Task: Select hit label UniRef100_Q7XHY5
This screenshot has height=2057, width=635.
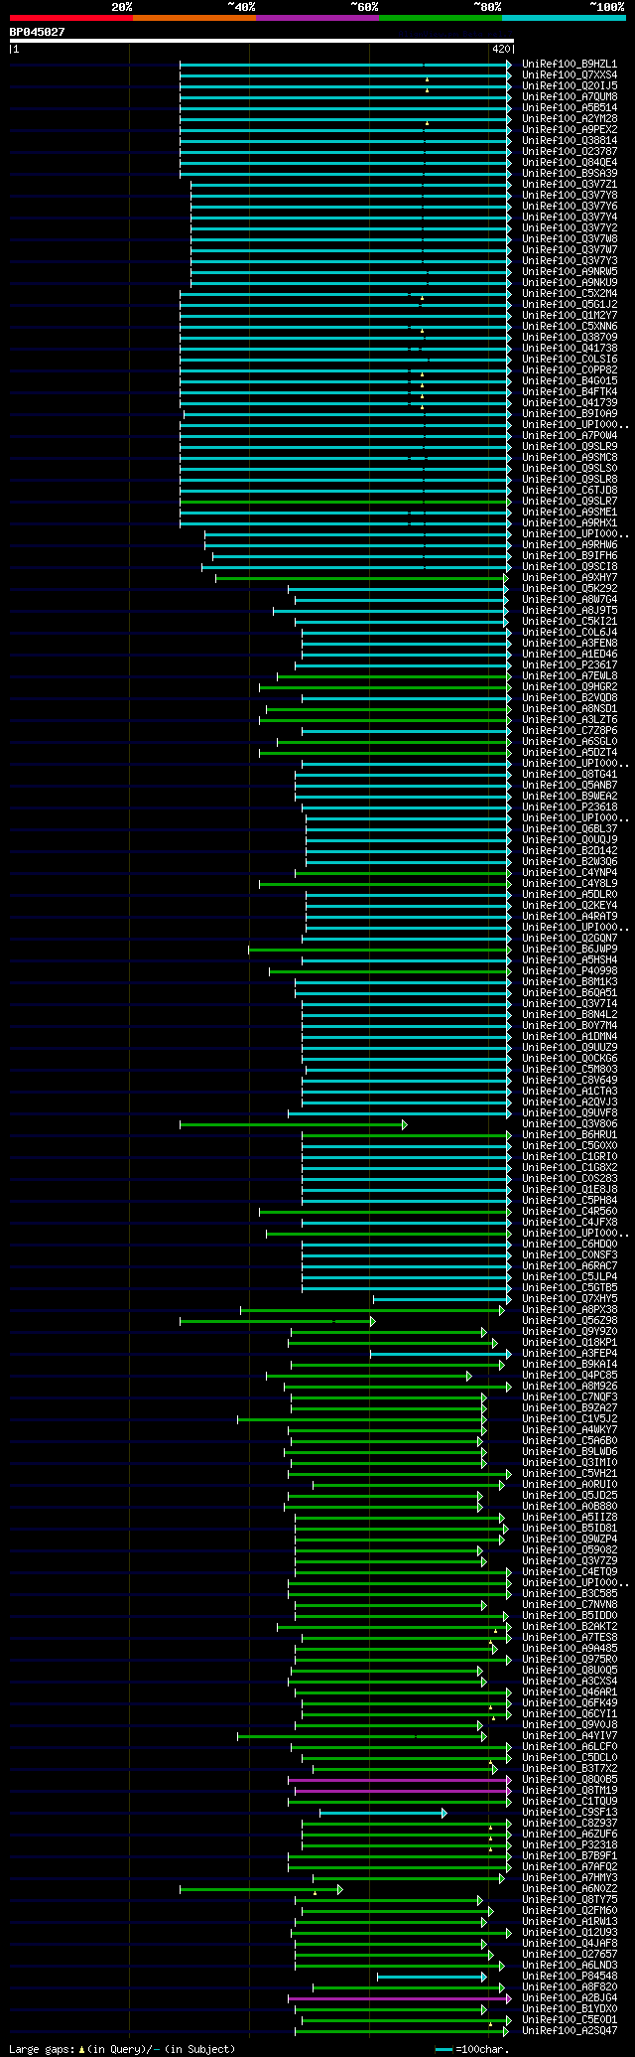Action: pos(570,1298)
